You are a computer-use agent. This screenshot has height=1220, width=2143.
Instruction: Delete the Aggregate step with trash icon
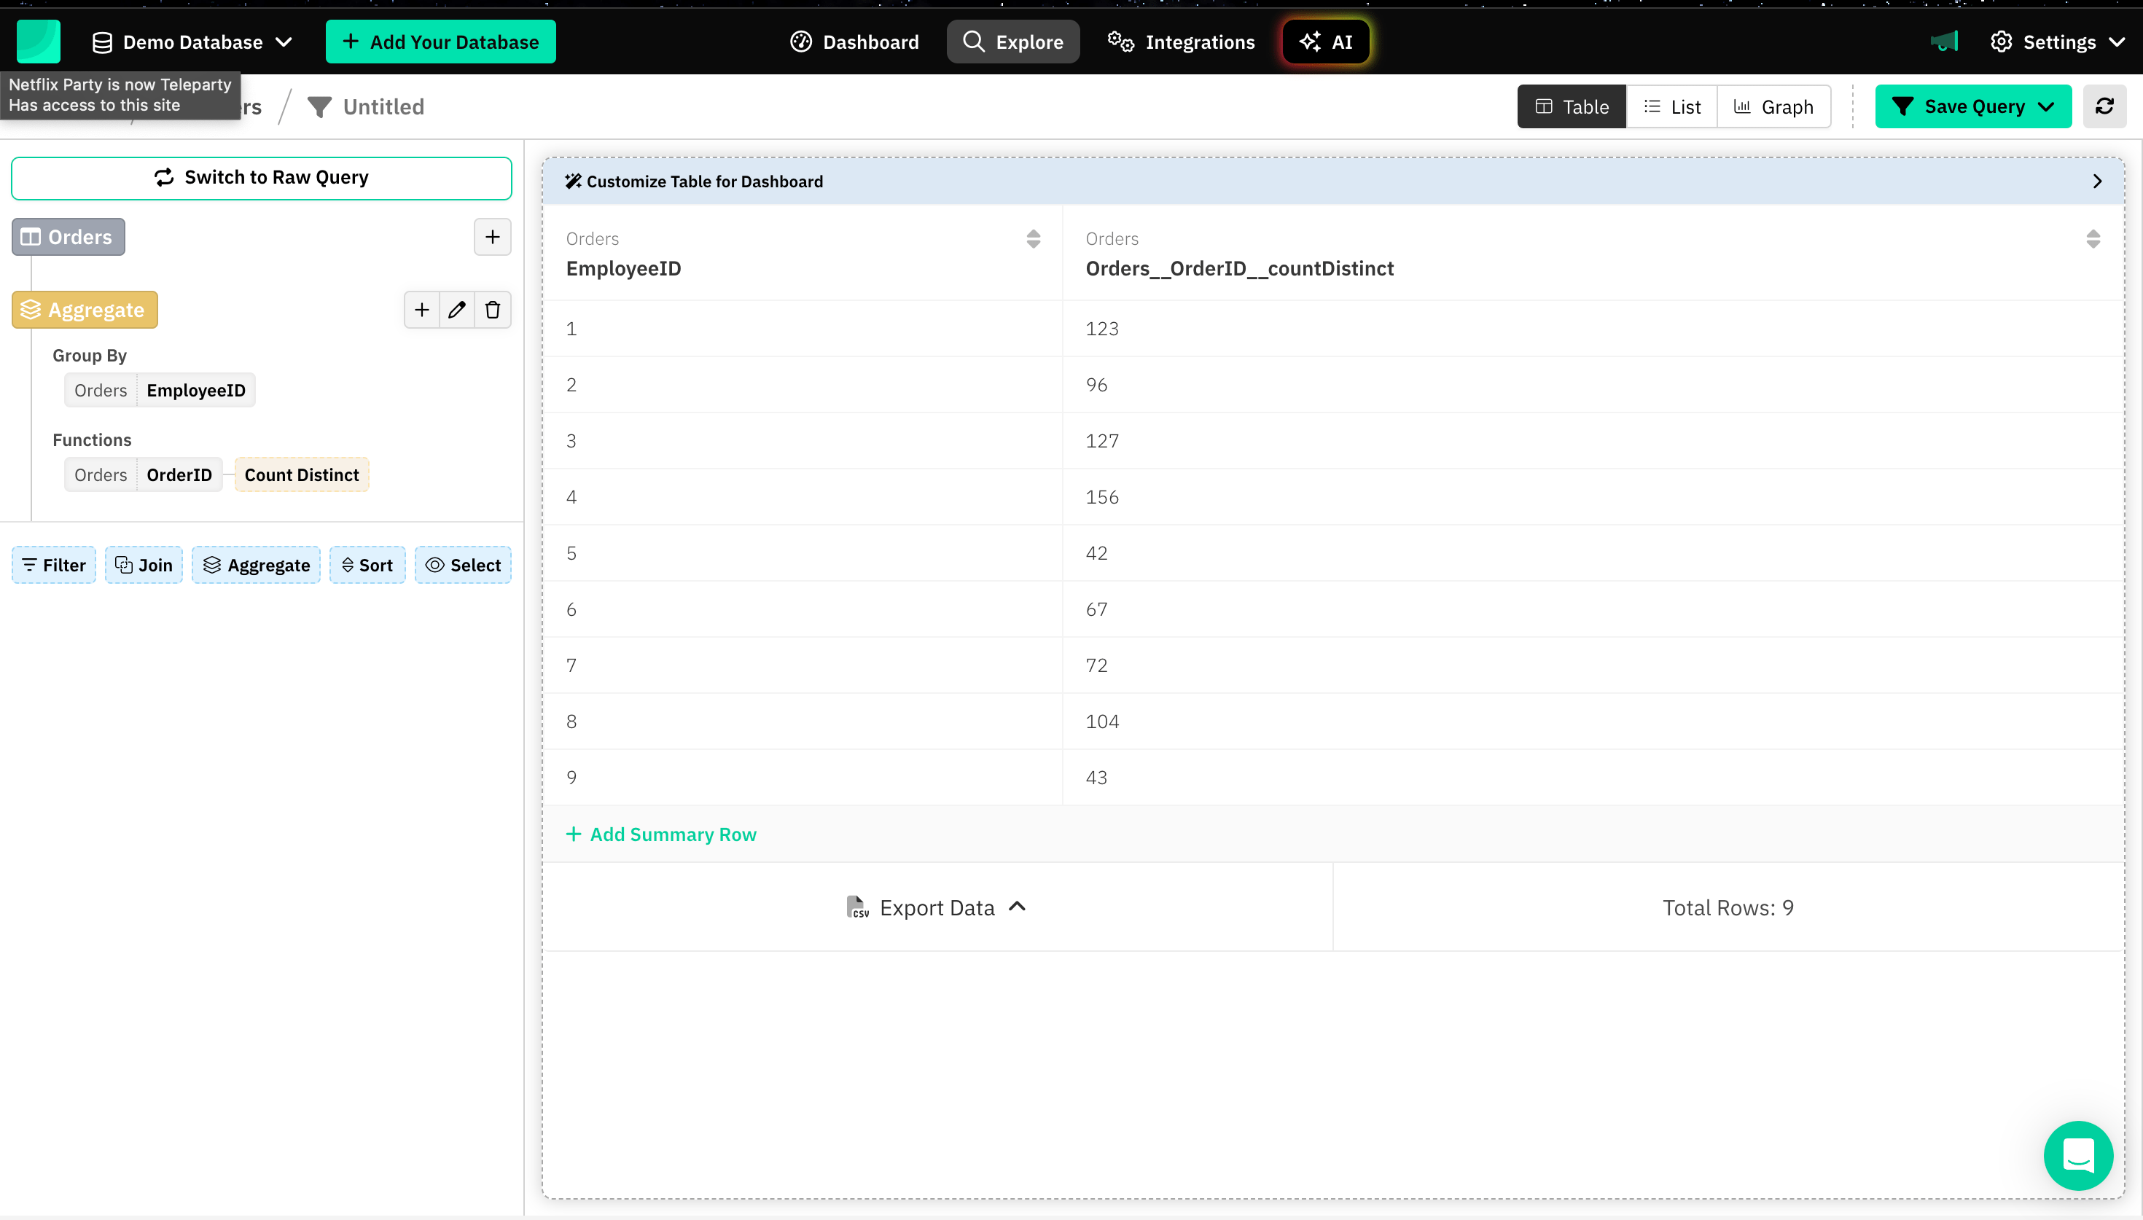(x=493, y=310)
